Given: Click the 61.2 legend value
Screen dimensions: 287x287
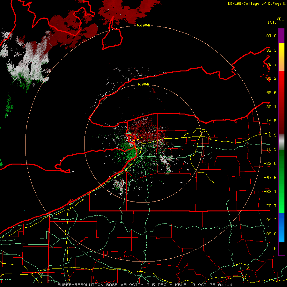Looking at the screenshot, I should [271, 78].
